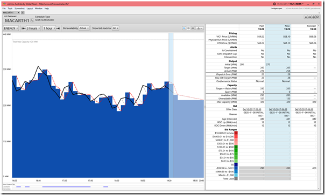The width and height of the screenshot is (325, 195).
Task: Click the third chart toolbar icon
Action: [x=193, y=28]
